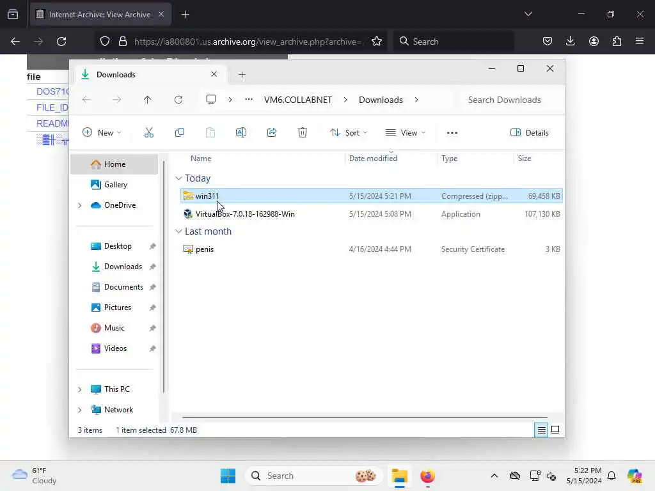Viewport: 655px width, 491px height.
Task: Bookmark this page with the star icon
Action: (377, 42)
